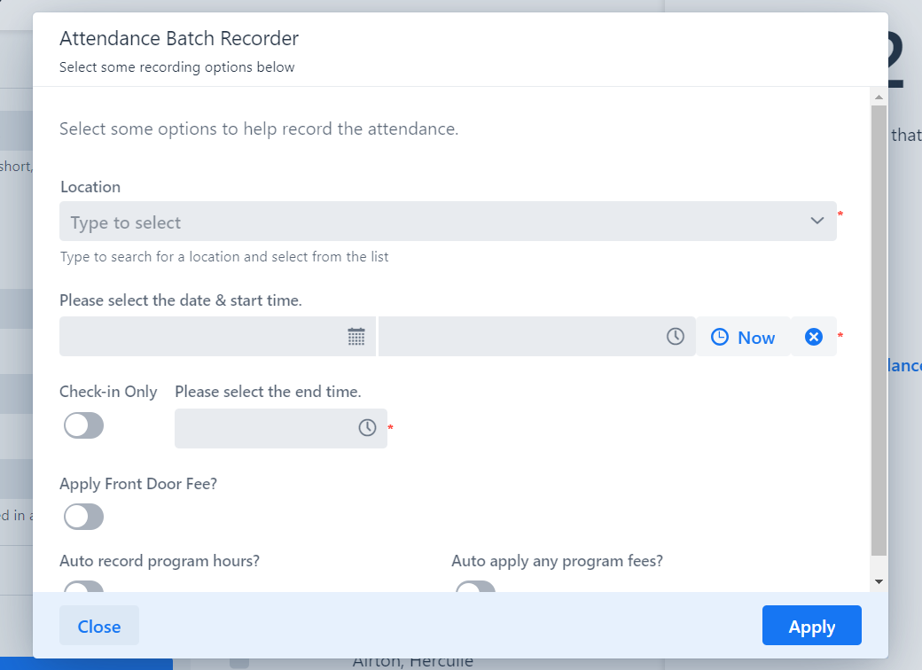
Task: Turn on Auto record program hours
Action: point(84,588)
